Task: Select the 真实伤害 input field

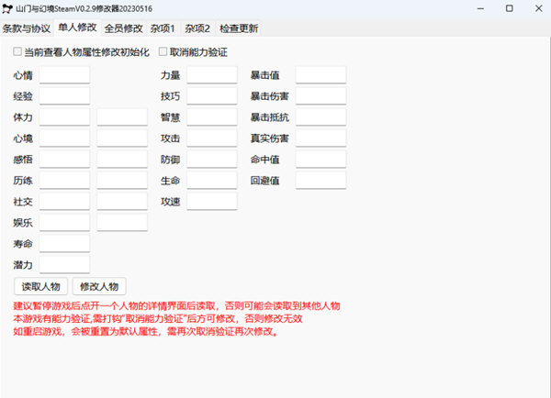Action: click(321, 138)
